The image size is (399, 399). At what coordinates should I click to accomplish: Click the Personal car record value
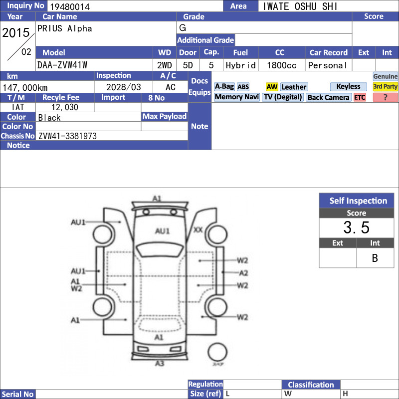(328, 65)
